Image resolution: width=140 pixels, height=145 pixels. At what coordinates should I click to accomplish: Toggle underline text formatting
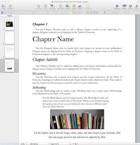coord(80,12)
